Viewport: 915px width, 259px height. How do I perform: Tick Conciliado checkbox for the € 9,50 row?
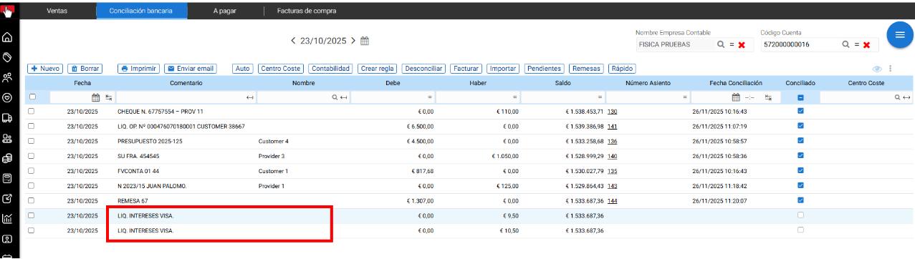(x=800, y=215)
